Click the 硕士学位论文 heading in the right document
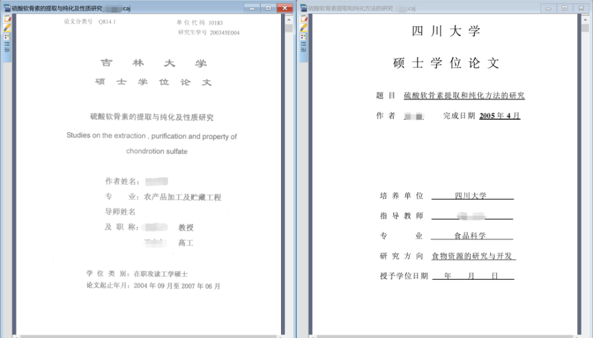Screen dimensions: 593x338 coord(447,63)
